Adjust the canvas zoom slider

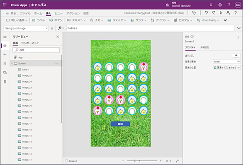click(x=142, y=161)
